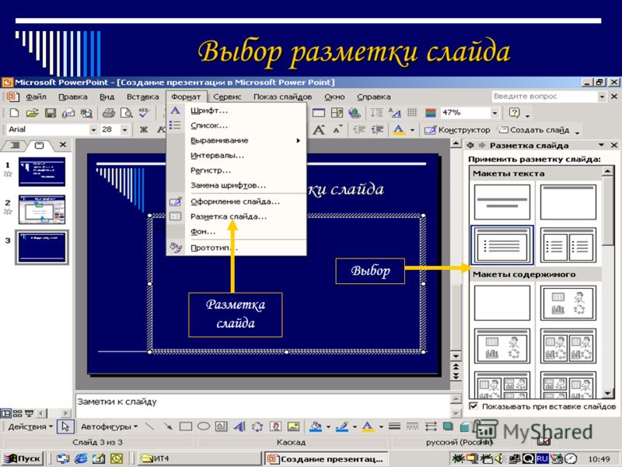622x467 pixels.
Task: Open the Автофигуры dropdown menu
Action: click(110, 427)
